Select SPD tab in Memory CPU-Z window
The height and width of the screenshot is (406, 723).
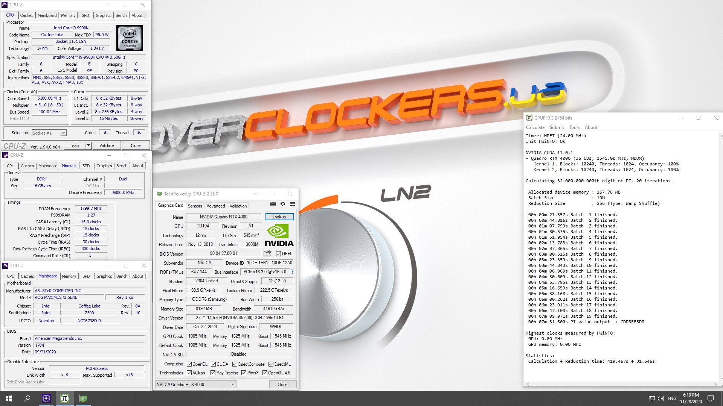pos(86,166)
